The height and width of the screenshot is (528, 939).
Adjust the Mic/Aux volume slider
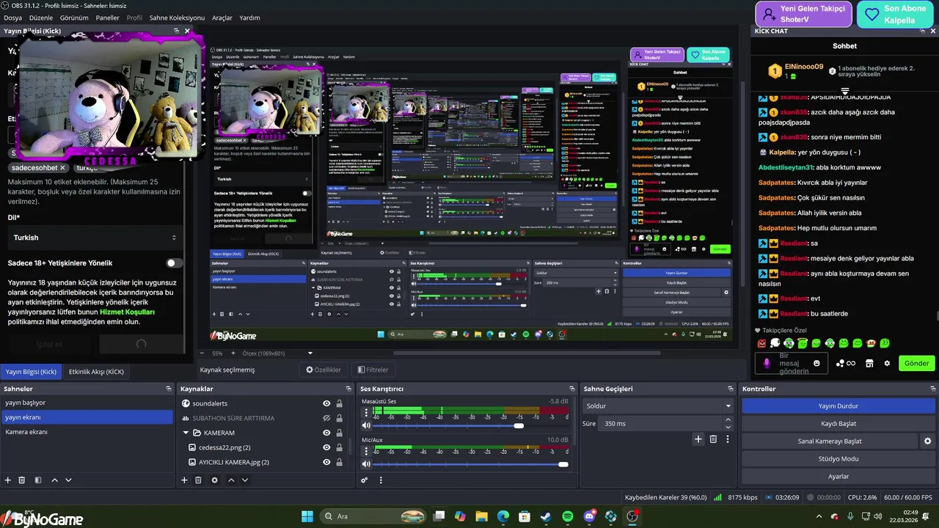coord(471,464)
